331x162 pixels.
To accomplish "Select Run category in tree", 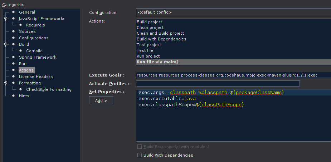I will coord(23,64).
